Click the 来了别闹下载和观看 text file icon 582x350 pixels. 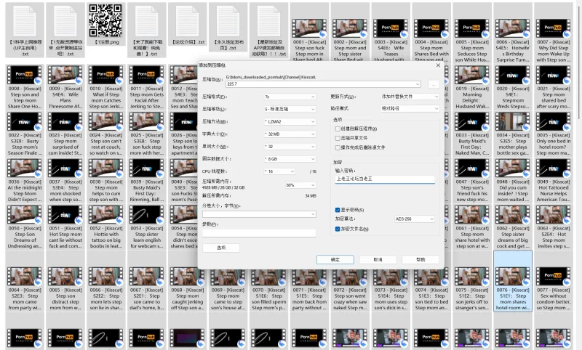(x=148, y=20)
